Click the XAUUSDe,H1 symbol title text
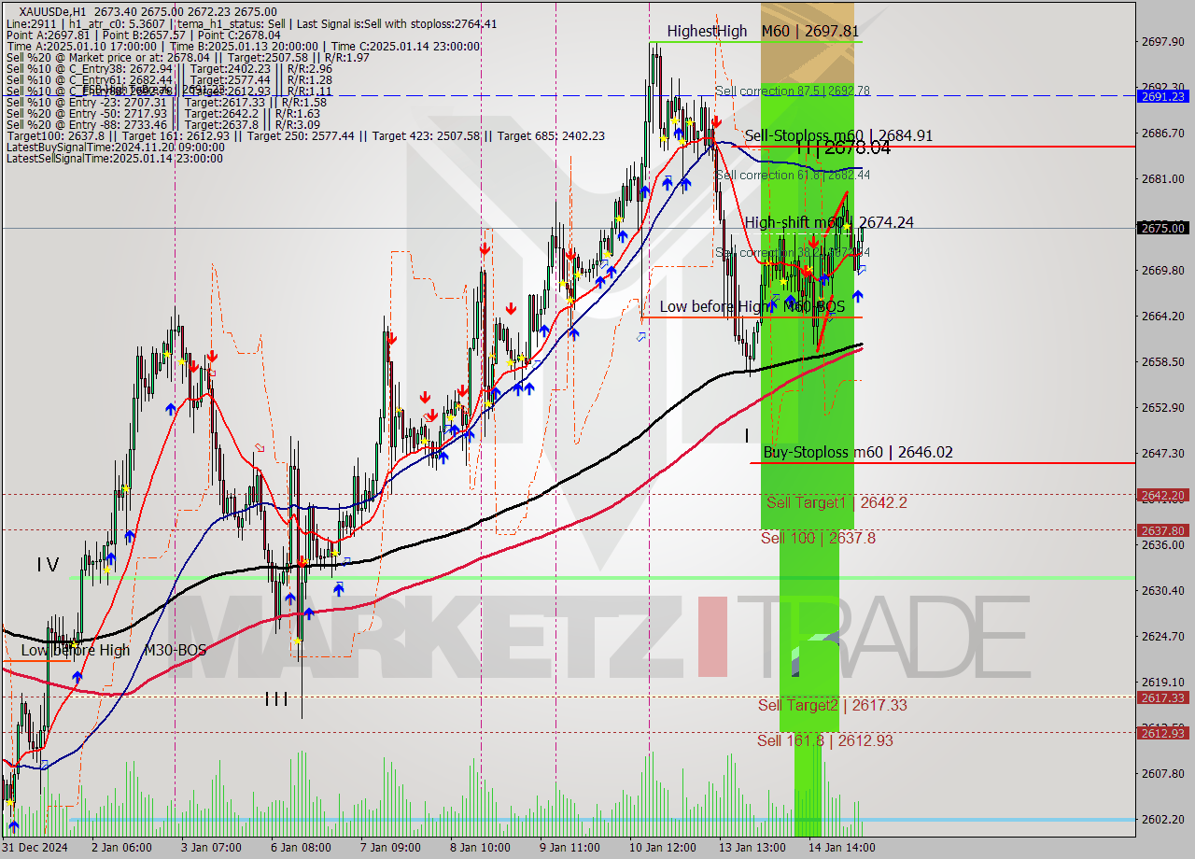This screenshot has height=859, width=1195. 53,10
